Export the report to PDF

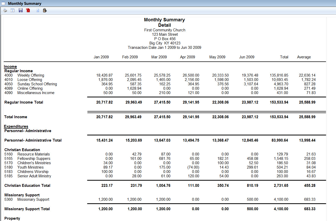pyautogui.click(x=28, y=11)
